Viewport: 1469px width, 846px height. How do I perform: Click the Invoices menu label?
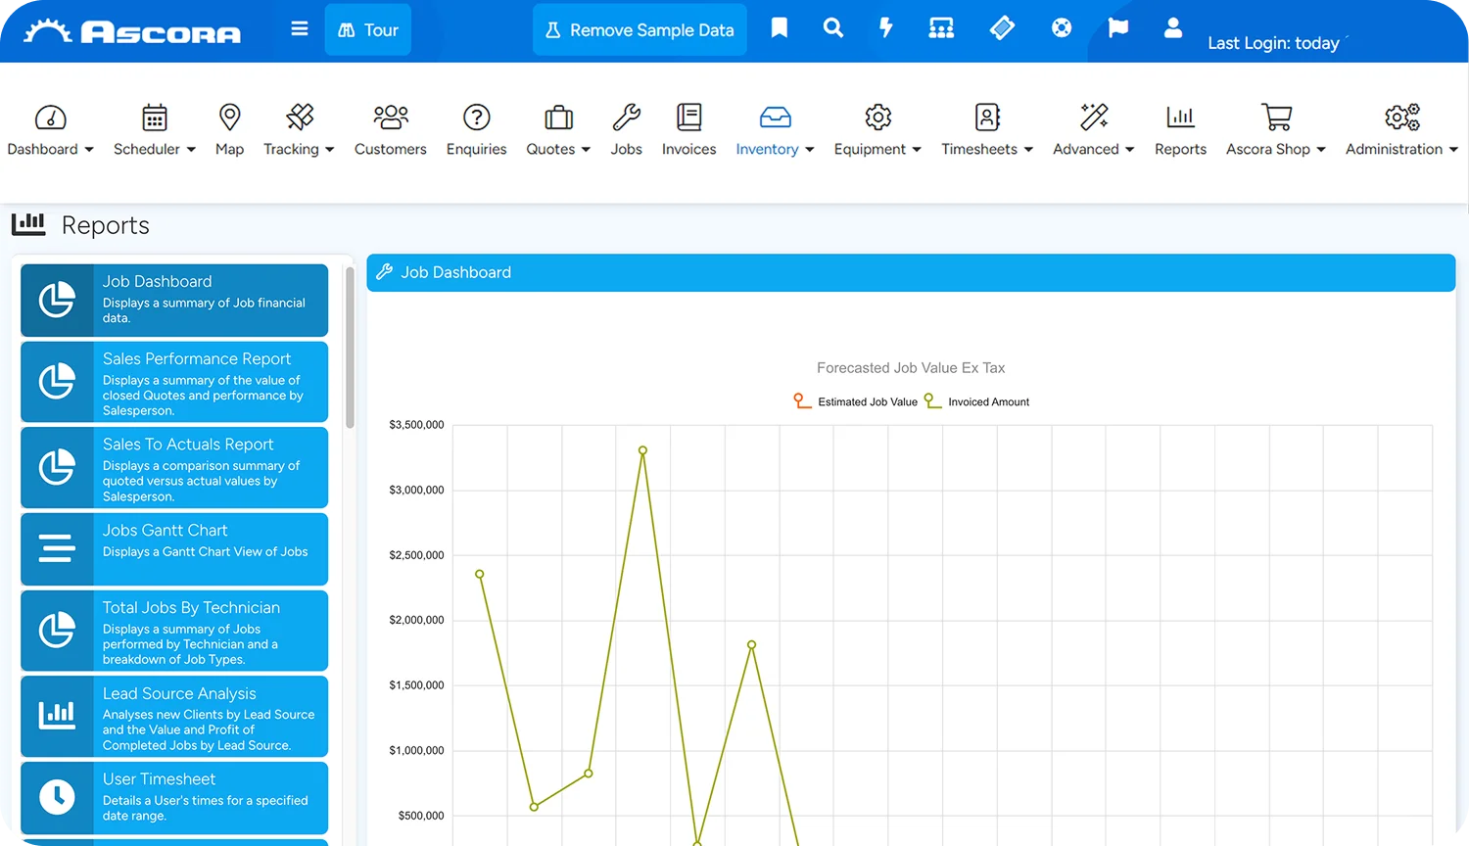pos(689,149)
